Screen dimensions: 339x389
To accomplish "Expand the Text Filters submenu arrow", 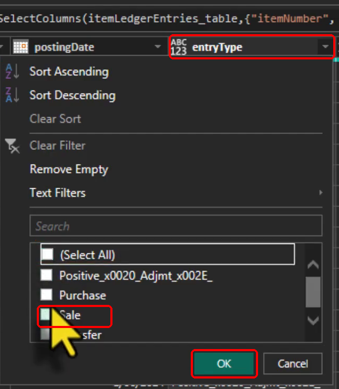I will click(x=321, y=192).
